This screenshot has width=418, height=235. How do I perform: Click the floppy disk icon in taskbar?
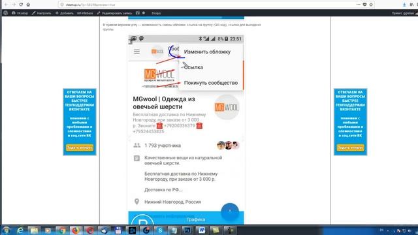[x=118, y=230]
